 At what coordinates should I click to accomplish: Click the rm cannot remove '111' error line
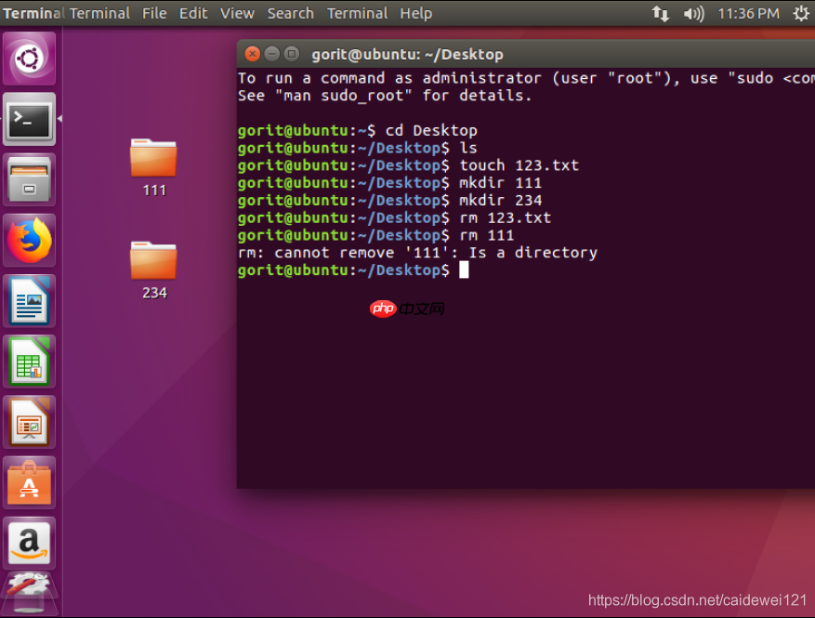pyautogui.click(x=417, y=253)
